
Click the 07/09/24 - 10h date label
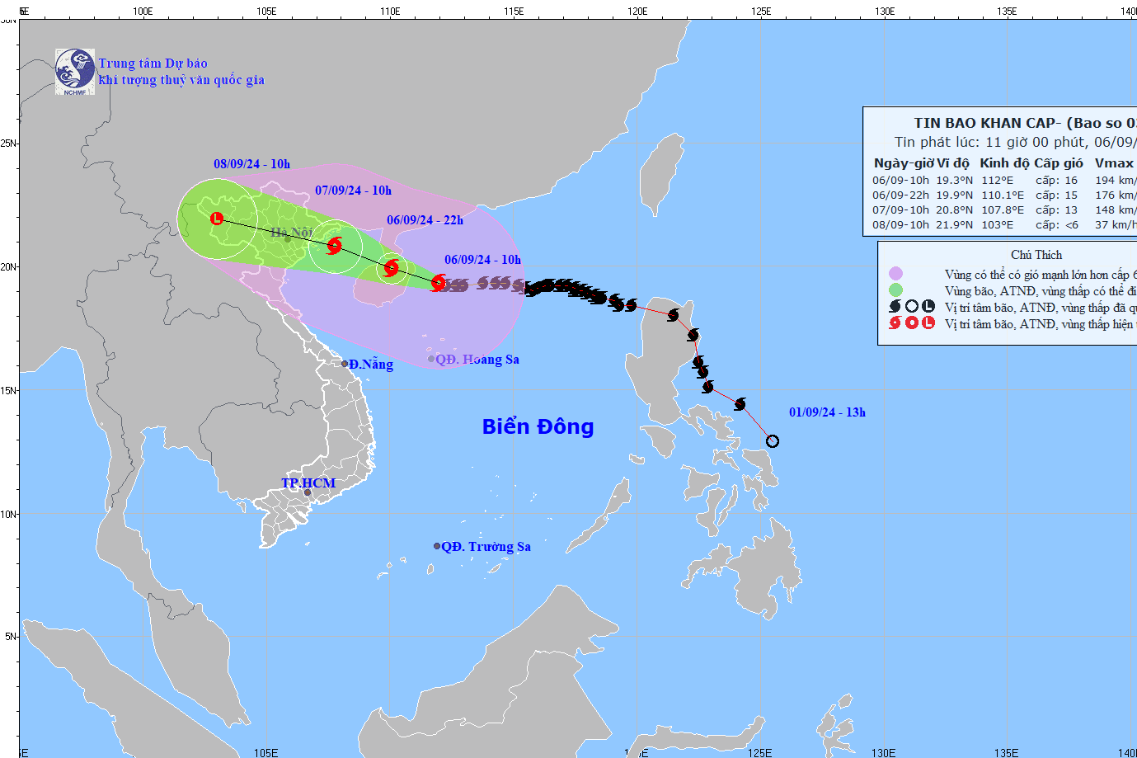pos(353,191)
